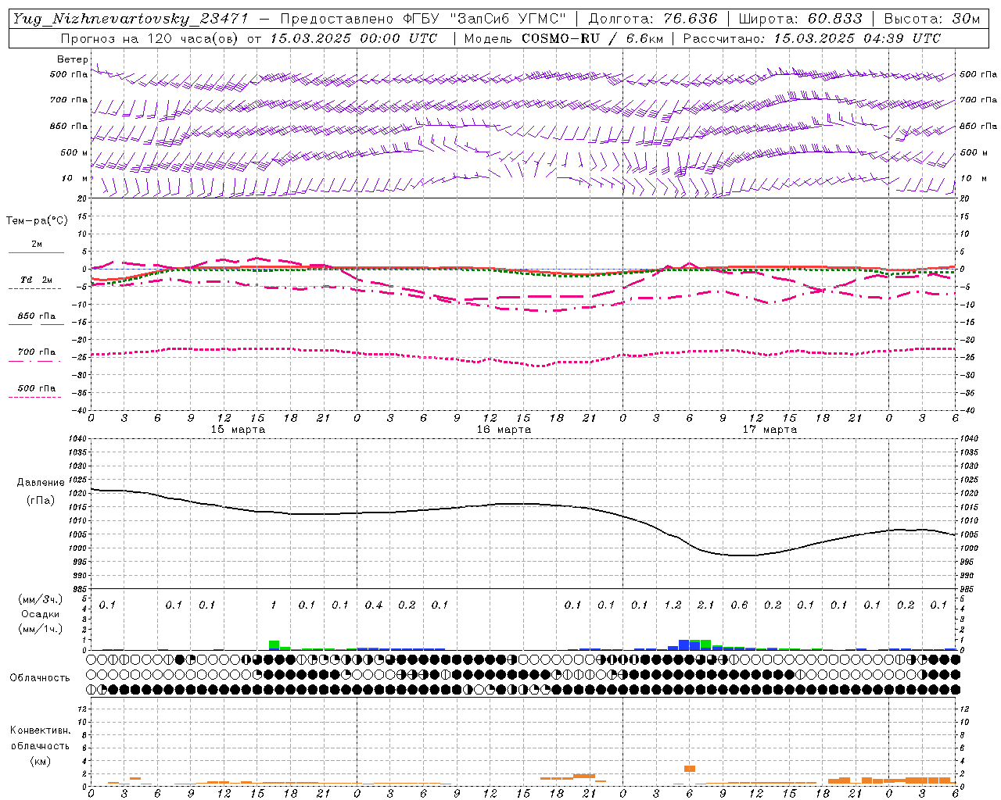Click 'Прогноз на 120 часа(ов)' text
This screenshot has height=800, width=1001.
coord(150,38)
